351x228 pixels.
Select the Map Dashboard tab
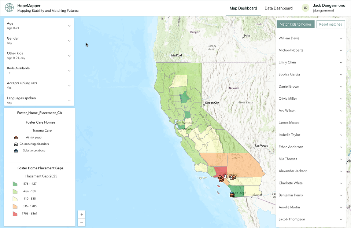tap(243, 8)
